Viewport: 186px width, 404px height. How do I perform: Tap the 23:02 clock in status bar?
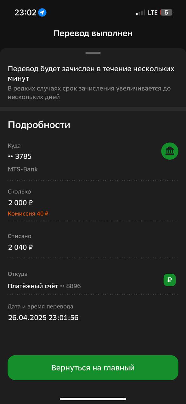point(25,13)
